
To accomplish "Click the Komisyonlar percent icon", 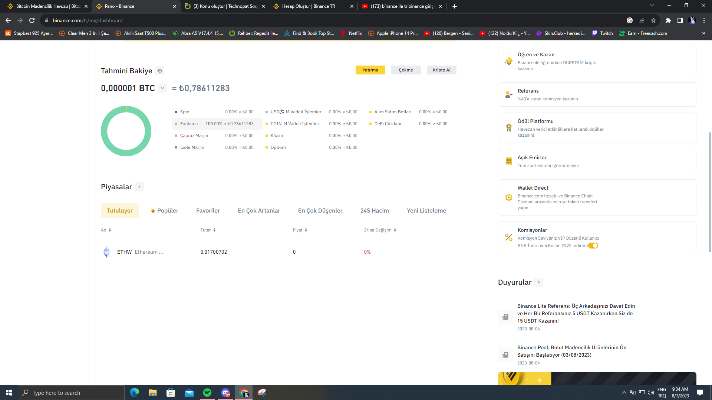I will coord(508,237).
